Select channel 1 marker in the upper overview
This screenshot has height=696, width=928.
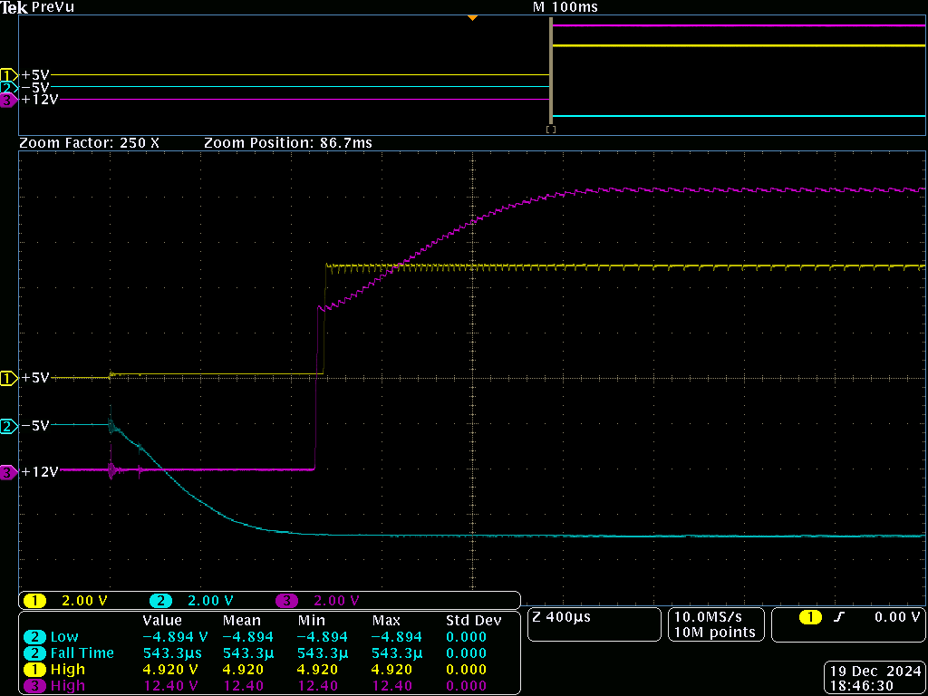9,74
